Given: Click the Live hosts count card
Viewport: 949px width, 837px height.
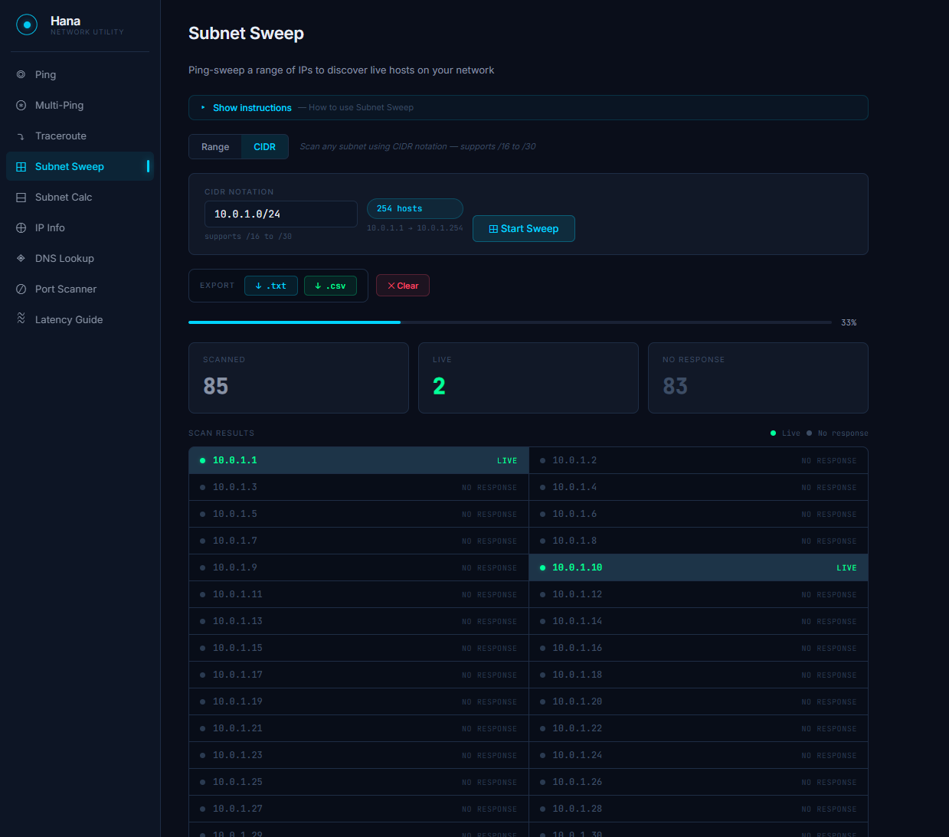Looking at the screenshot, I should point(528,378).
